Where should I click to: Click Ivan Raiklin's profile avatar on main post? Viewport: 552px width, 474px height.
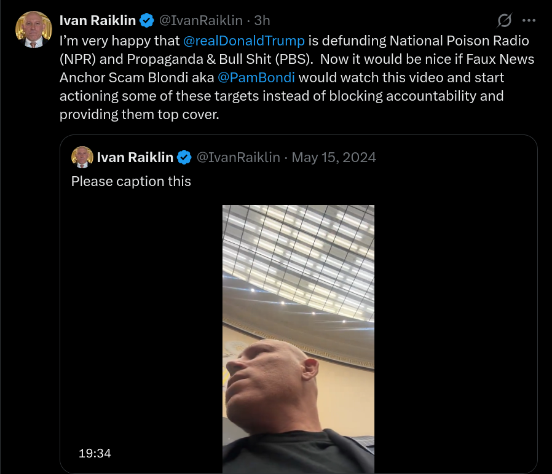pyautogui.click(x=34, y=29)
